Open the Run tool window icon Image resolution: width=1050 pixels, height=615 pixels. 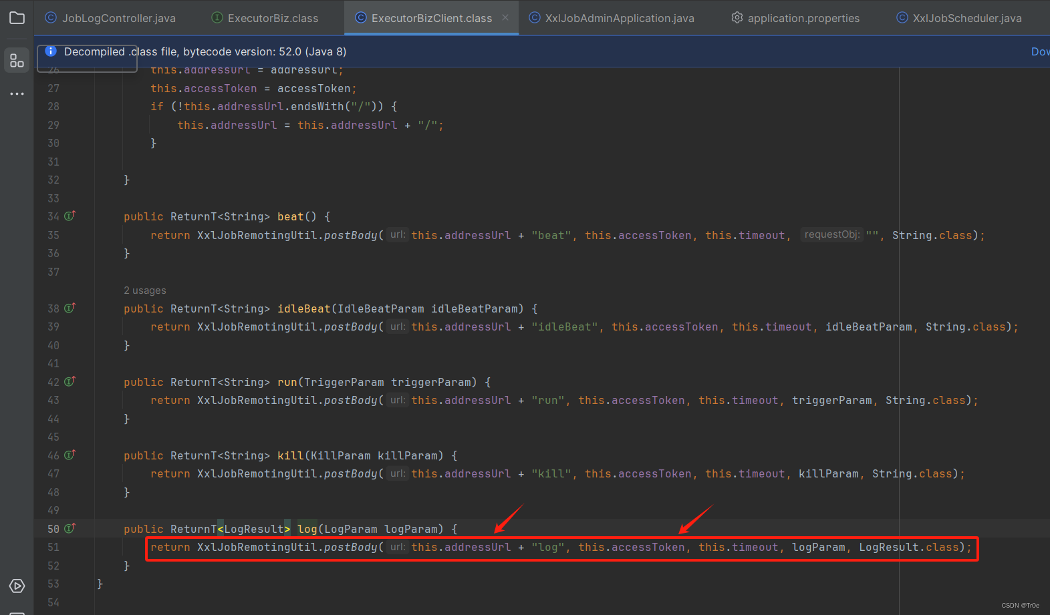pos(17,586)
